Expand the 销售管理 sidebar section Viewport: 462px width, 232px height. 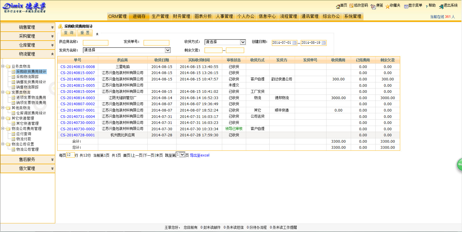coord(28,27)
